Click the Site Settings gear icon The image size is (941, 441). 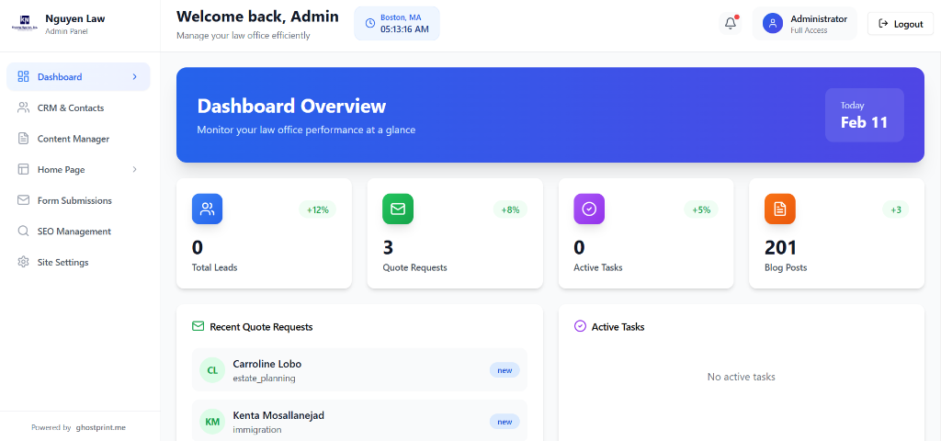coord(23,262)
